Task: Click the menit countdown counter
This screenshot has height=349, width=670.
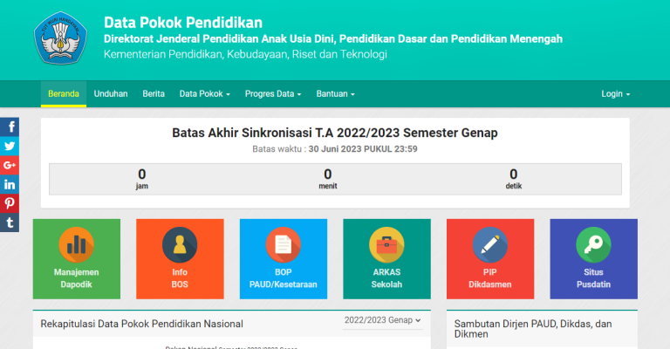Action: click(328, 179)
